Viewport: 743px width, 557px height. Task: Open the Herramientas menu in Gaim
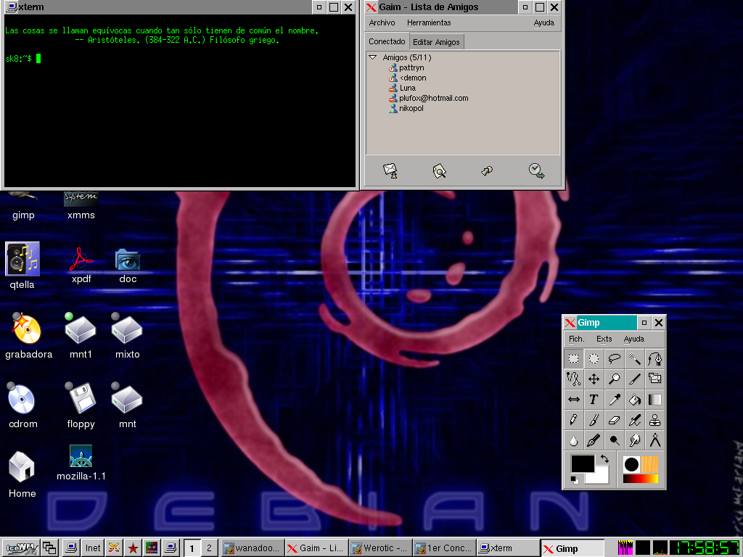click(x=429, y=22)
